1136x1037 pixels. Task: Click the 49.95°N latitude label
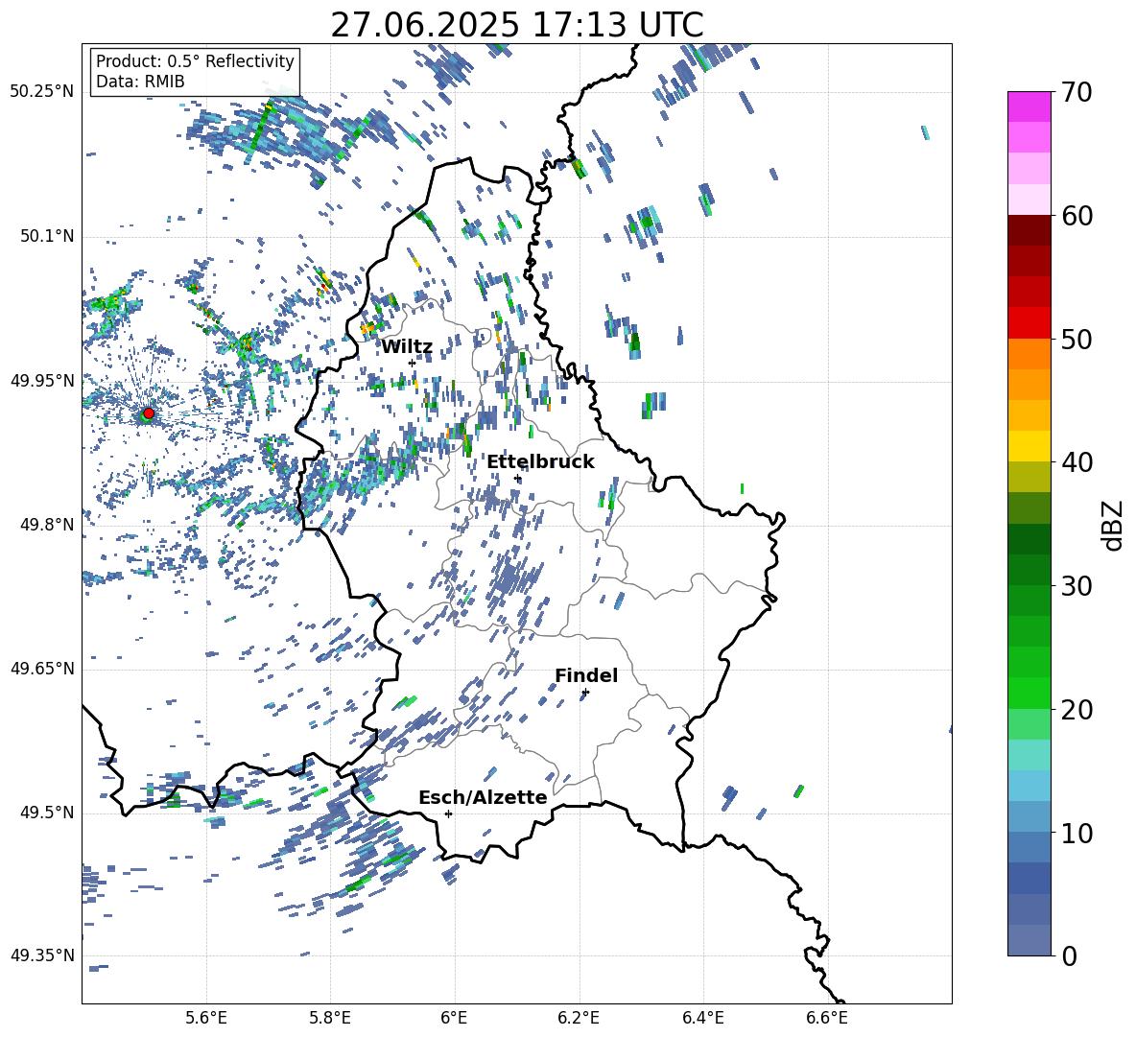42,380
